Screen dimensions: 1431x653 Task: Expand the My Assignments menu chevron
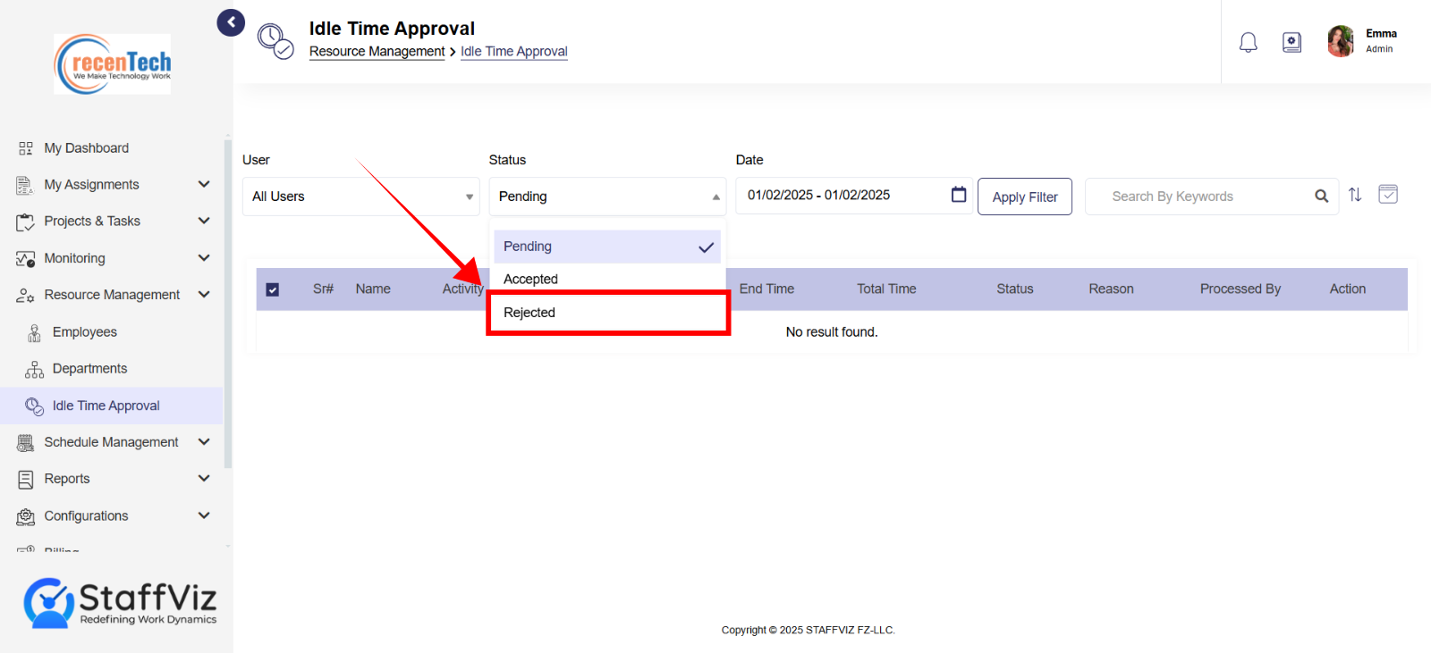coord(204,184)
